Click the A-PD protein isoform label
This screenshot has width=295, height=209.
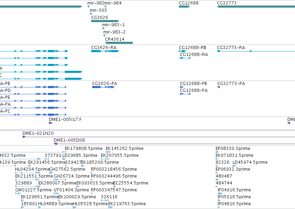coord(5,91)
